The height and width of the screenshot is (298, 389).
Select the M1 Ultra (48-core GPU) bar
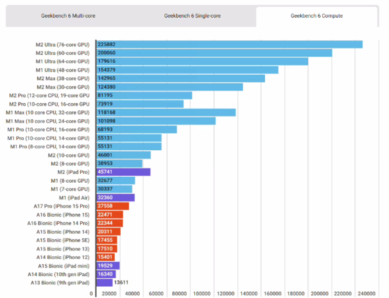click(x=188, y=70)
